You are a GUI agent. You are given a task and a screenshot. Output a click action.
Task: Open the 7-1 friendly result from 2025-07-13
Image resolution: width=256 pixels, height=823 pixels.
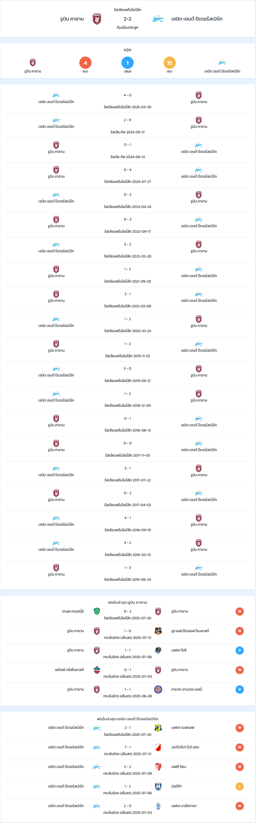128,750
